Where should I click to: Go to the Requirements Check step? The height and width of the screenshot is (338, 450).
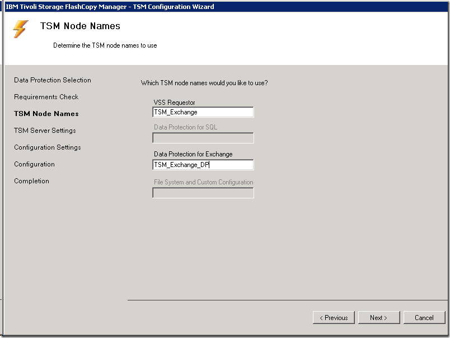tap(46, 97)
